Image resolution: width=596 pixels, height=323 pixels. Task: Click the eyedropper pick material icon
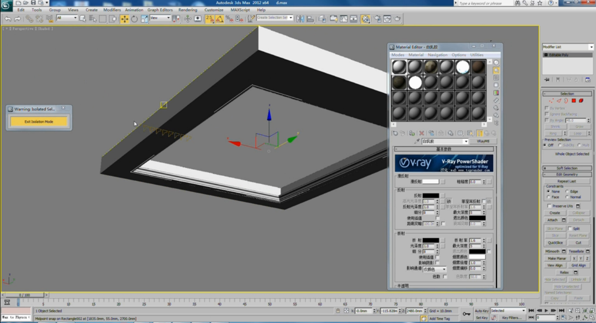pyautogui.click(x=417, y=142)
